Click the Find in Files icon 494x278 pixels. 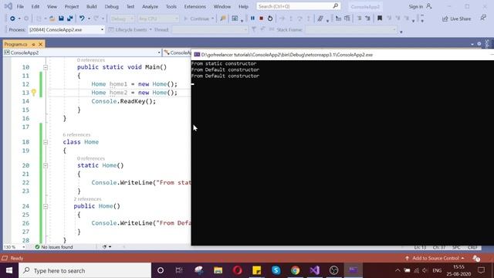(223, 19)
